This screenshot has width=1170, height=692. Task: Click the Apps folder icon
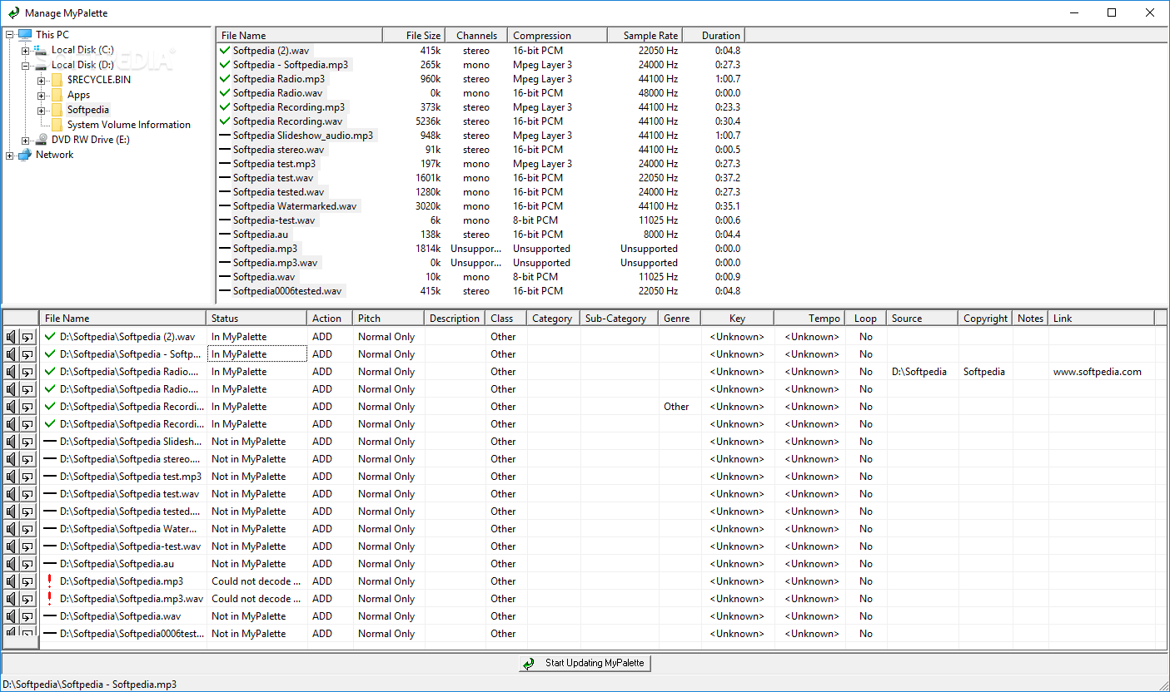click(57, 95)
